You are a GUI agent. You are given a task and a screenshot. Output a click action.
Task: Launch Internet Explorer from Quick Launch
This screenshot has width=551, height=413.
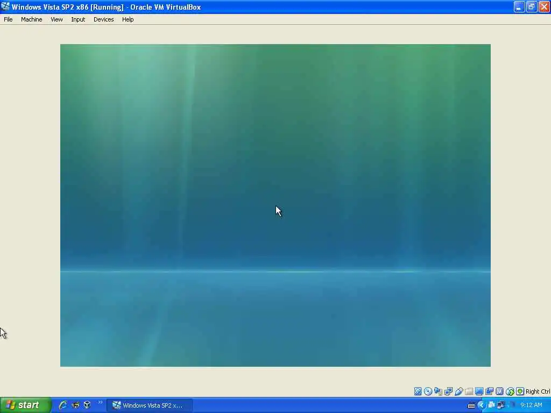[63, 405]
